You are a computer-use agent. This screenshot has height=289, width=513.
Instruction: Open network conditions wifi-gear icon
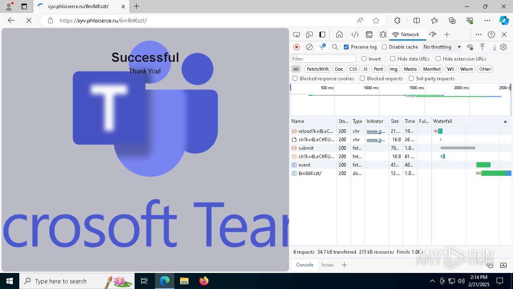pos(470,47)
